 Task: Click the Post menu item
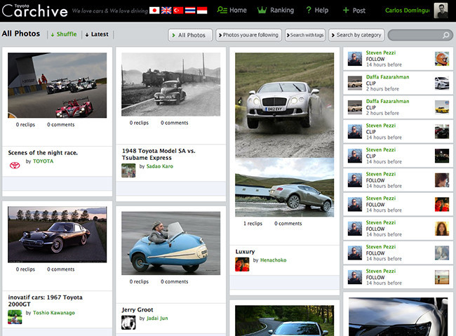click(x=354, y=11)
